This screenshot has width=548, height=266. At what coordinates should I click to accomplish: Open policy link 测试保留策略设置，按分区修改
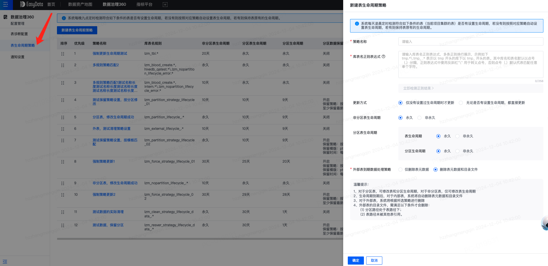click(x=115, y=102)
